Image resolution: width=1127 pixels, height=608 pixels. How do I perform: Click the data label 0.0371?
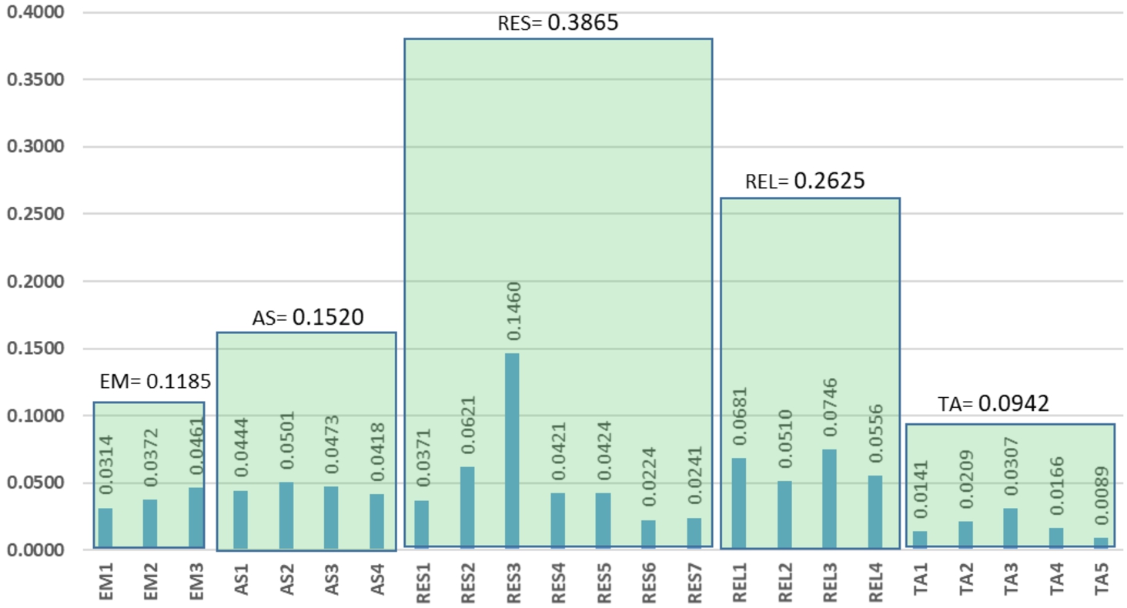click(x=423, y=457)
